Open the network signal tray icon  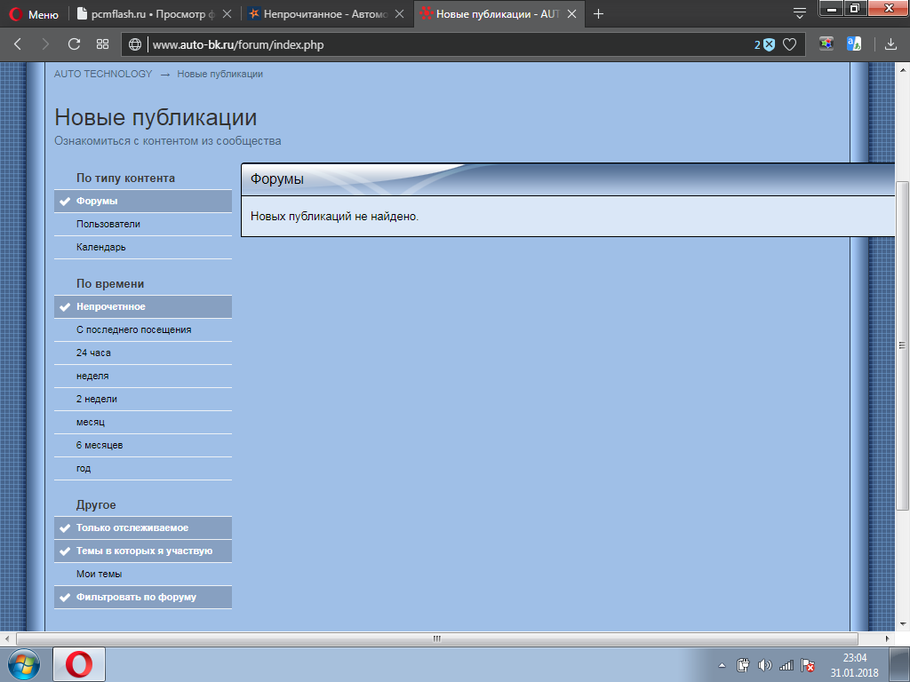[x=786, y=665]
